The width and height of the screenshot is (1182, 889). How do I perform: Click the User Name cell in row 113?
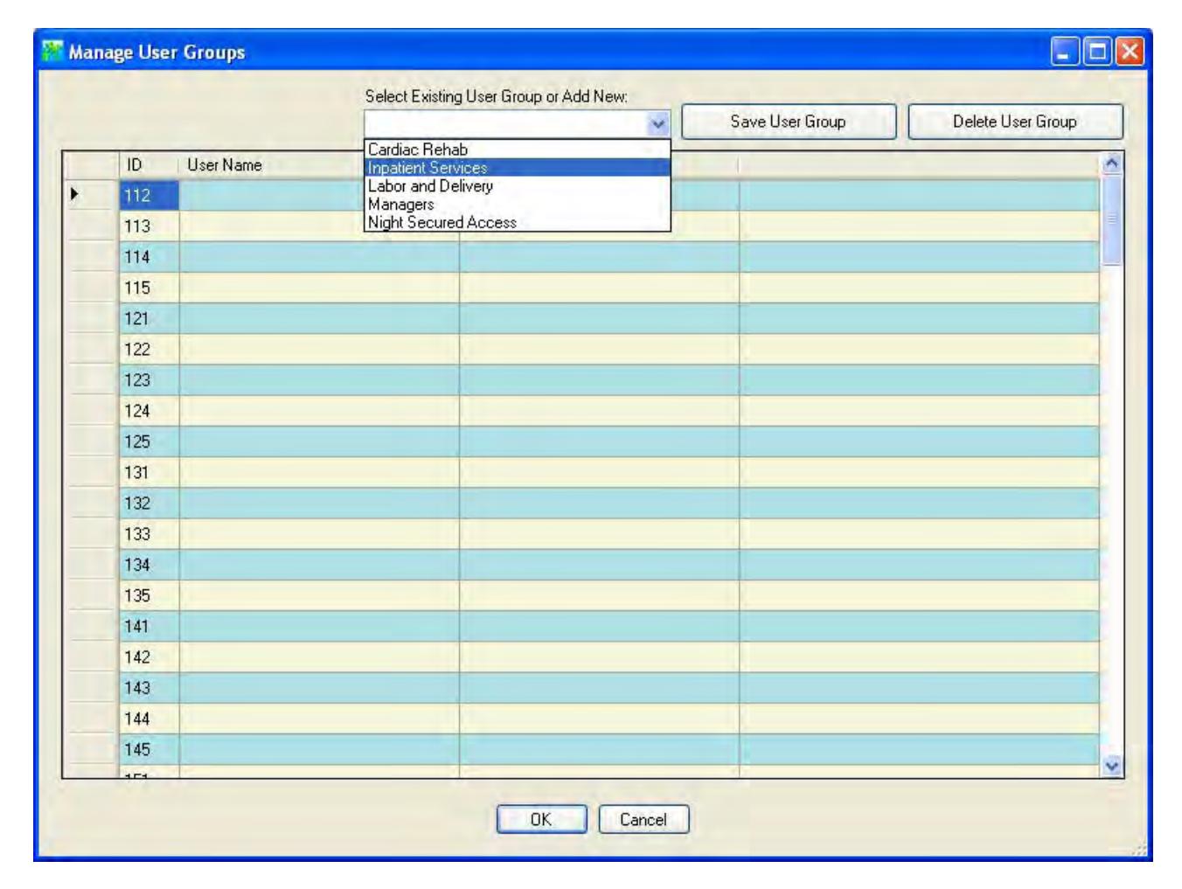(x=319, y=226)
